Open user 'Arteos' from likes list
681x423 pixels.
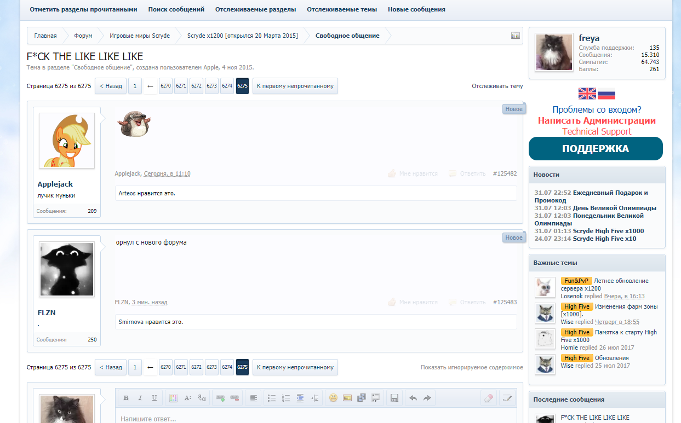point(128,193)
